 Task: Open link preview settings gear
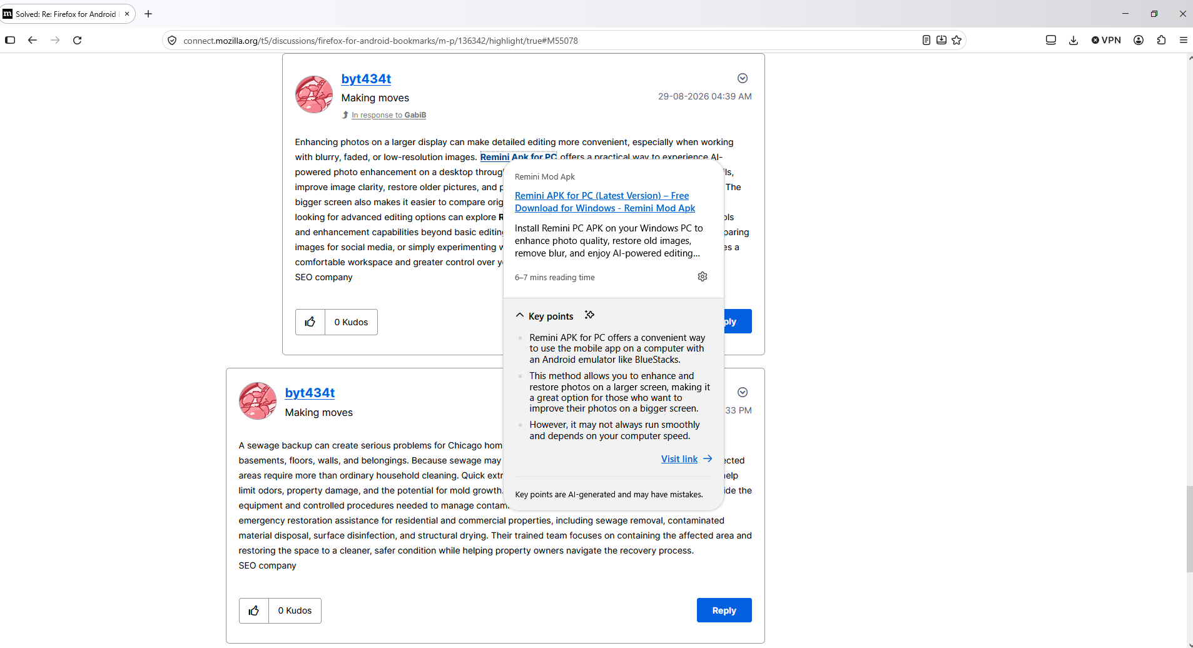coord(703,276)
